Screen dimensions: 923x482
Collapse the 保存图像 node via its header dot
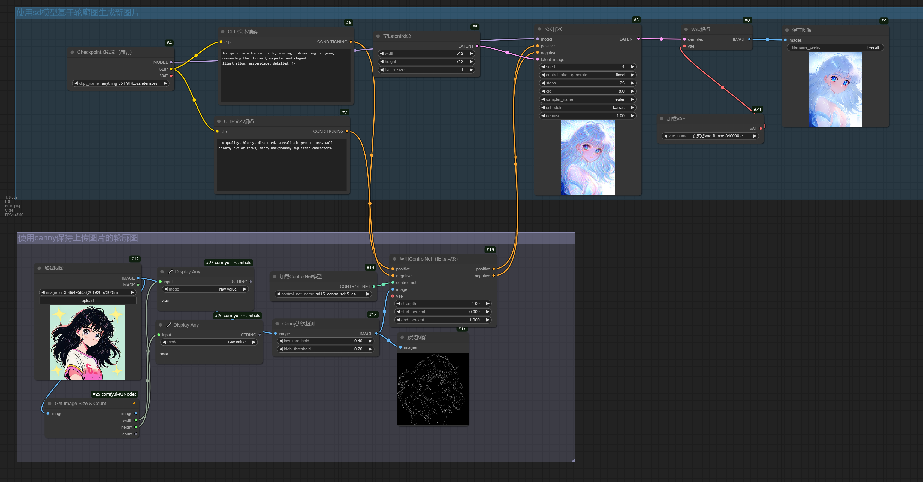tap(786, 30)
